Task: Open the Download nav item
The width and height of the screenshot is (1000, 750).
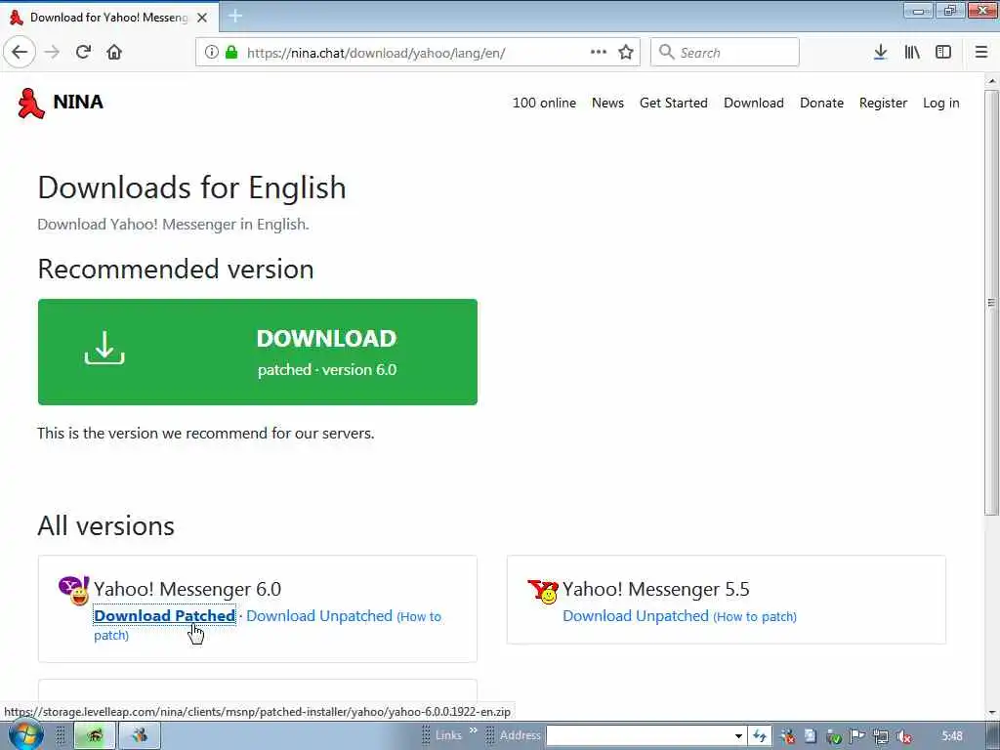Action: (754, 103)
